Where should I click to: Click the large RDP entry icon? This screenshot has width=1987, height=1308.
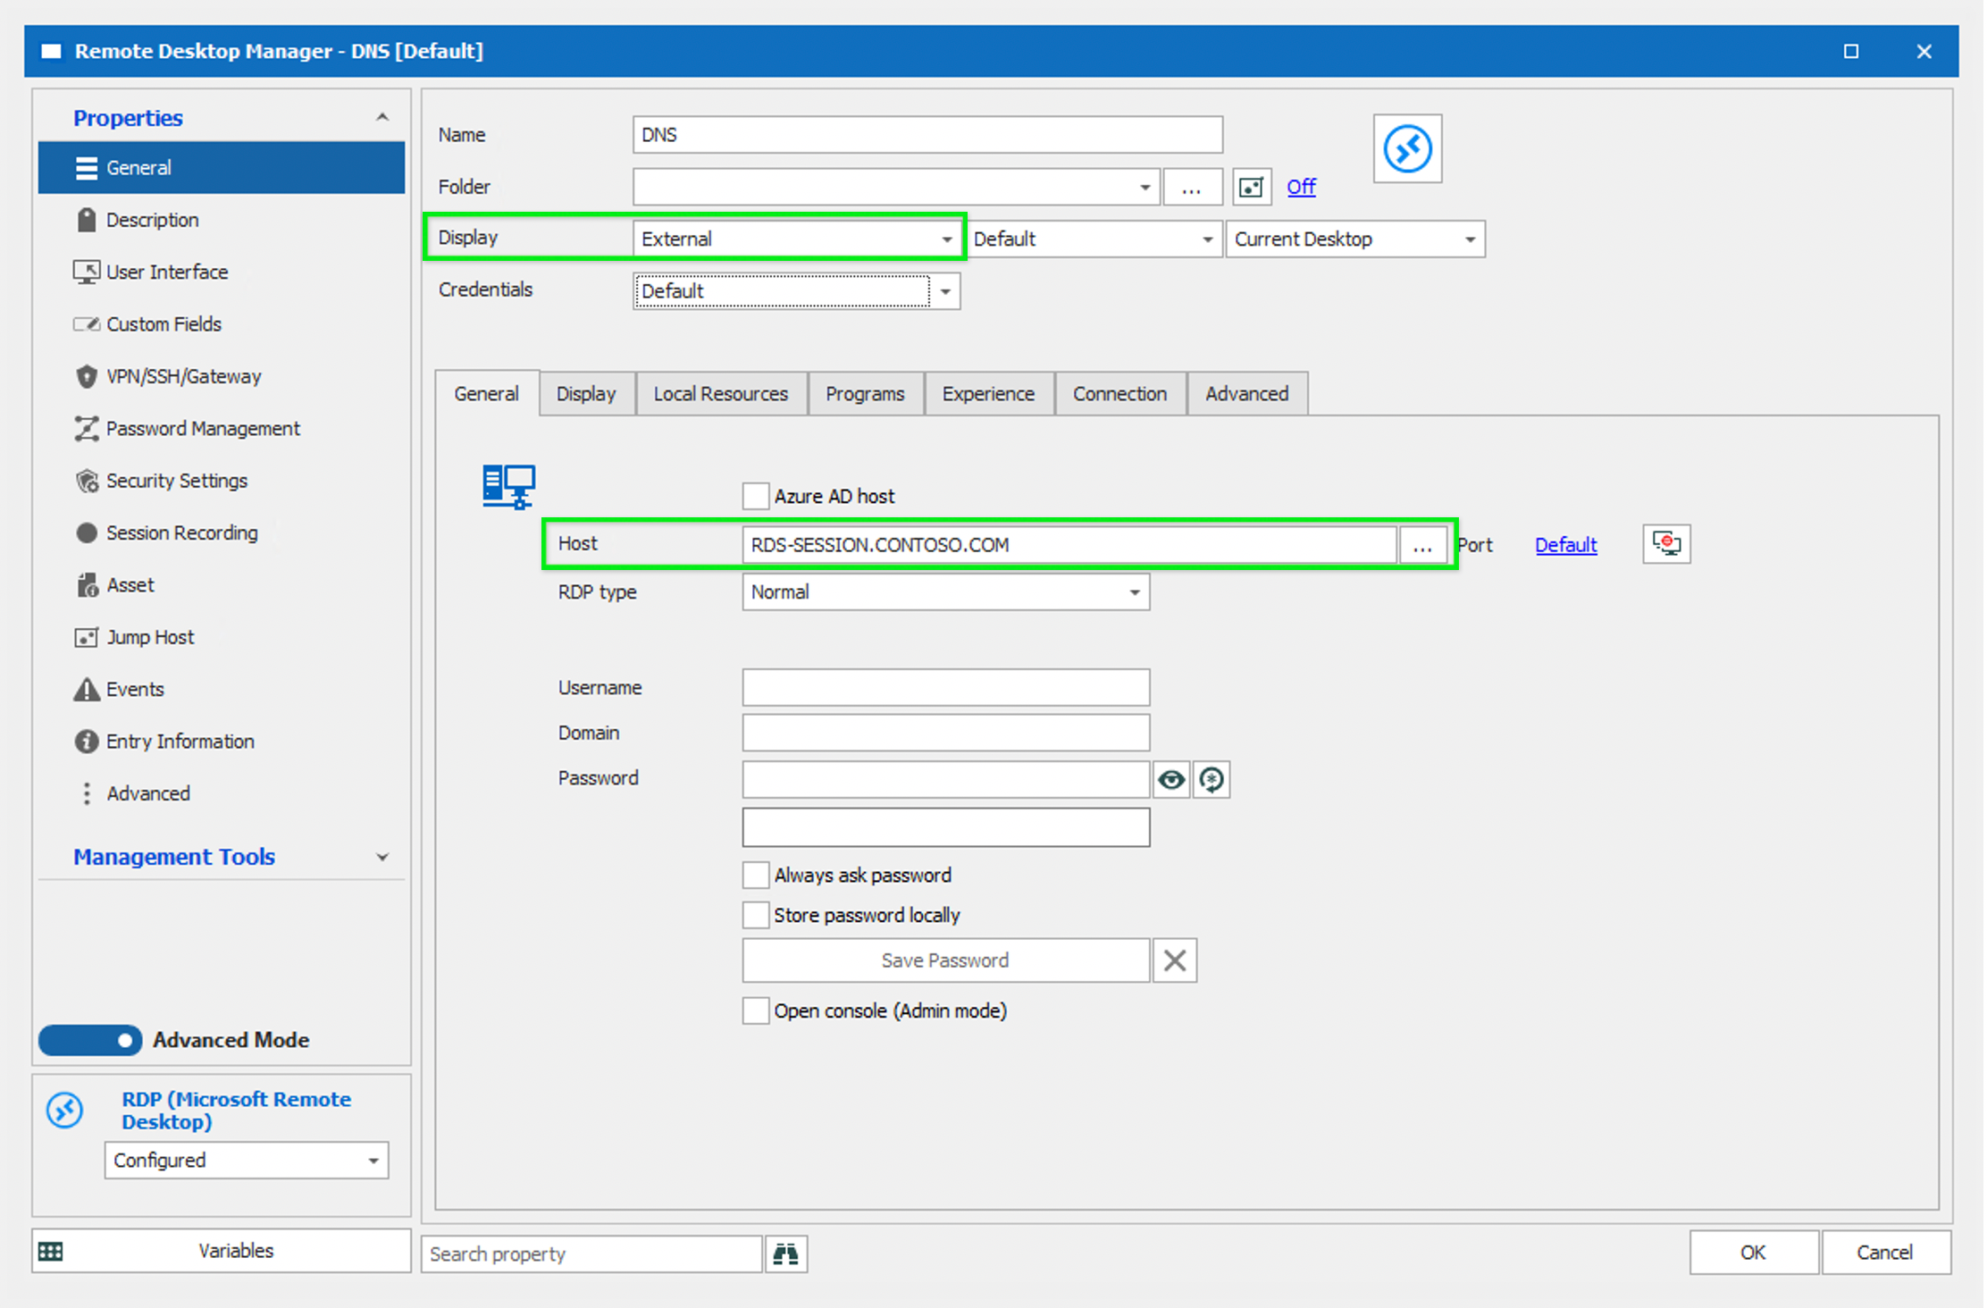(x=1406, y=148)
